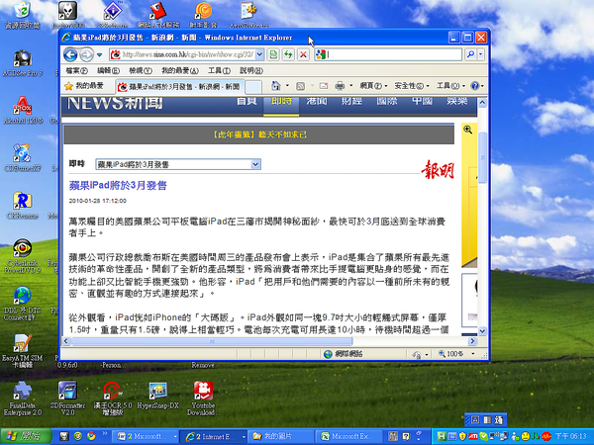The height and width of the screenshot is (445, 594).
Task: Click horizontal scrollbar thumb
Action: [x=212, y=341]
